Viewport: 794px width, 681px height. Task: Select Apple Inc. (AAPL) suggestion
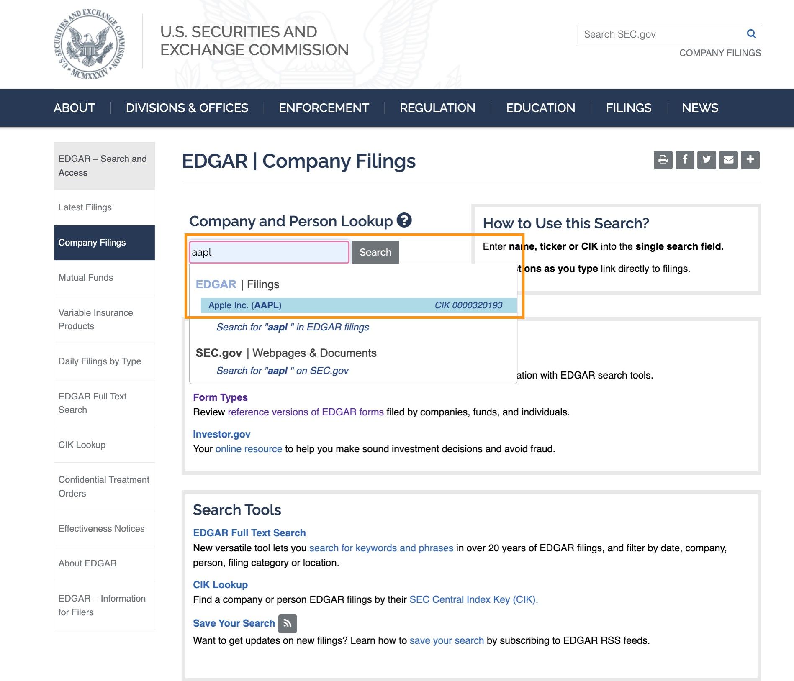coord(355,305)
